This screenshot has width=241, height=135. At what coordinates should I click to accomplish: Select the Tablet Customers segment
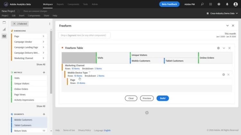point(29,125)
